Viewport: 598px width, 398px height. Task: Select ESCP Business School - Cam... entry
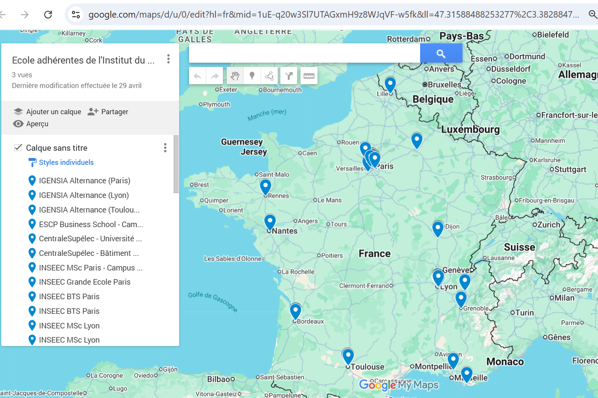point(91,224)
